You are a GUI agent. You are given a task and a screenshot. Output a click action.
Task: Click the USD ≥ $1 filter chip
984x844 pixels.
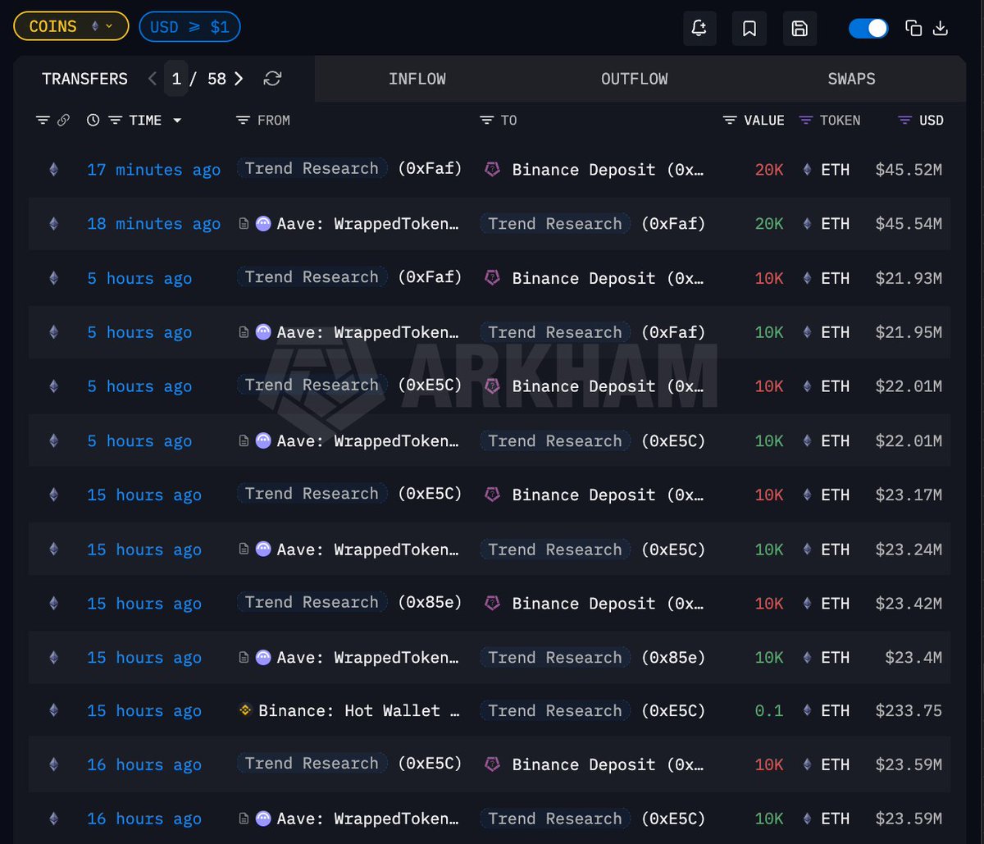tap(189, 27)
